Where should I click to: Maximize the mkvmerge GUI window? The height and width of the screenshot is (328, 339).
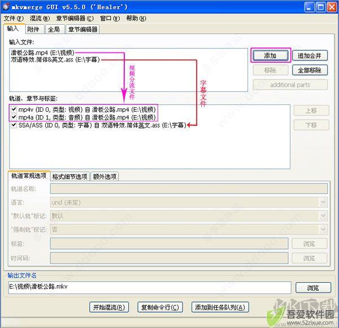coord(320,7)
